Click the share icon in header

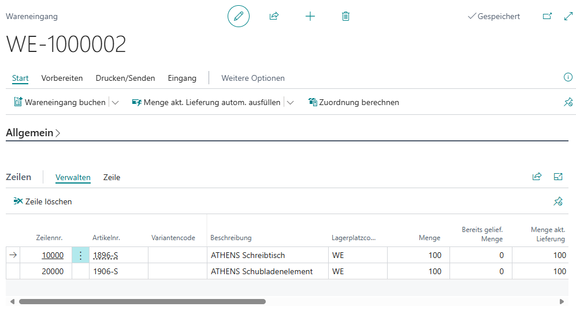[x=274, y=16]
